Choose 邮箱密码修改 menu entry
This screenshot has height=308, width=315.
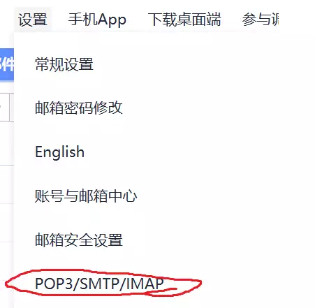[x=79, y=108]
